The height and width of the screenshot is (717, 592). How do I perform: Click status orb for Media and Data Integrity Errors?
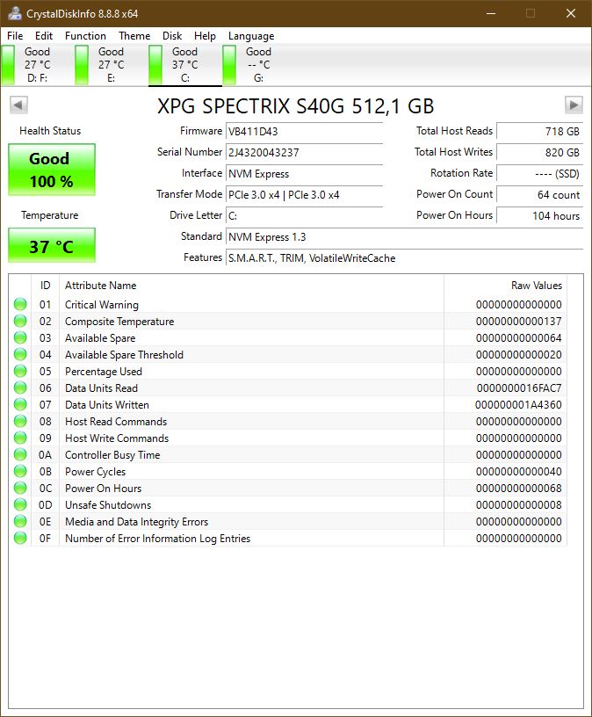20,521
